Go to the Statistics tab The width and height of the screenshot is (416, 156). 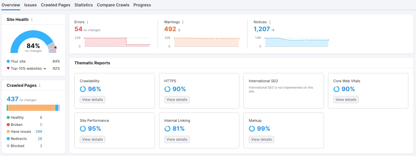coord(84,5)
